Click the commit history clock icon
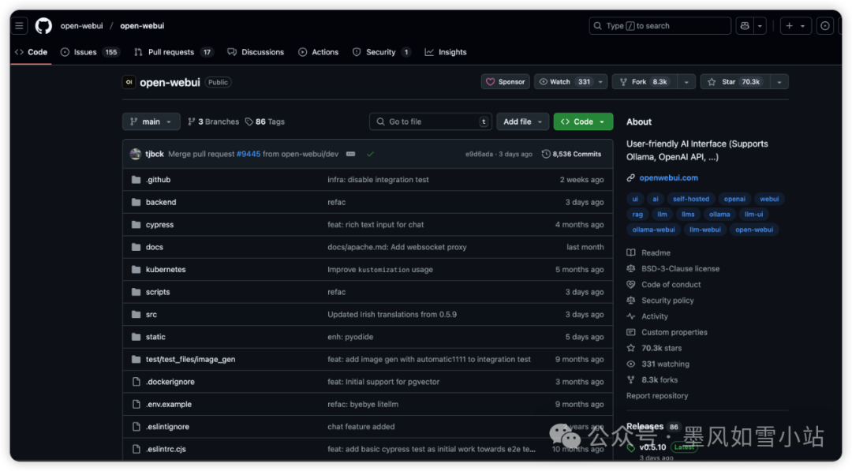852x471 pixels. click(x=545, y=154)
